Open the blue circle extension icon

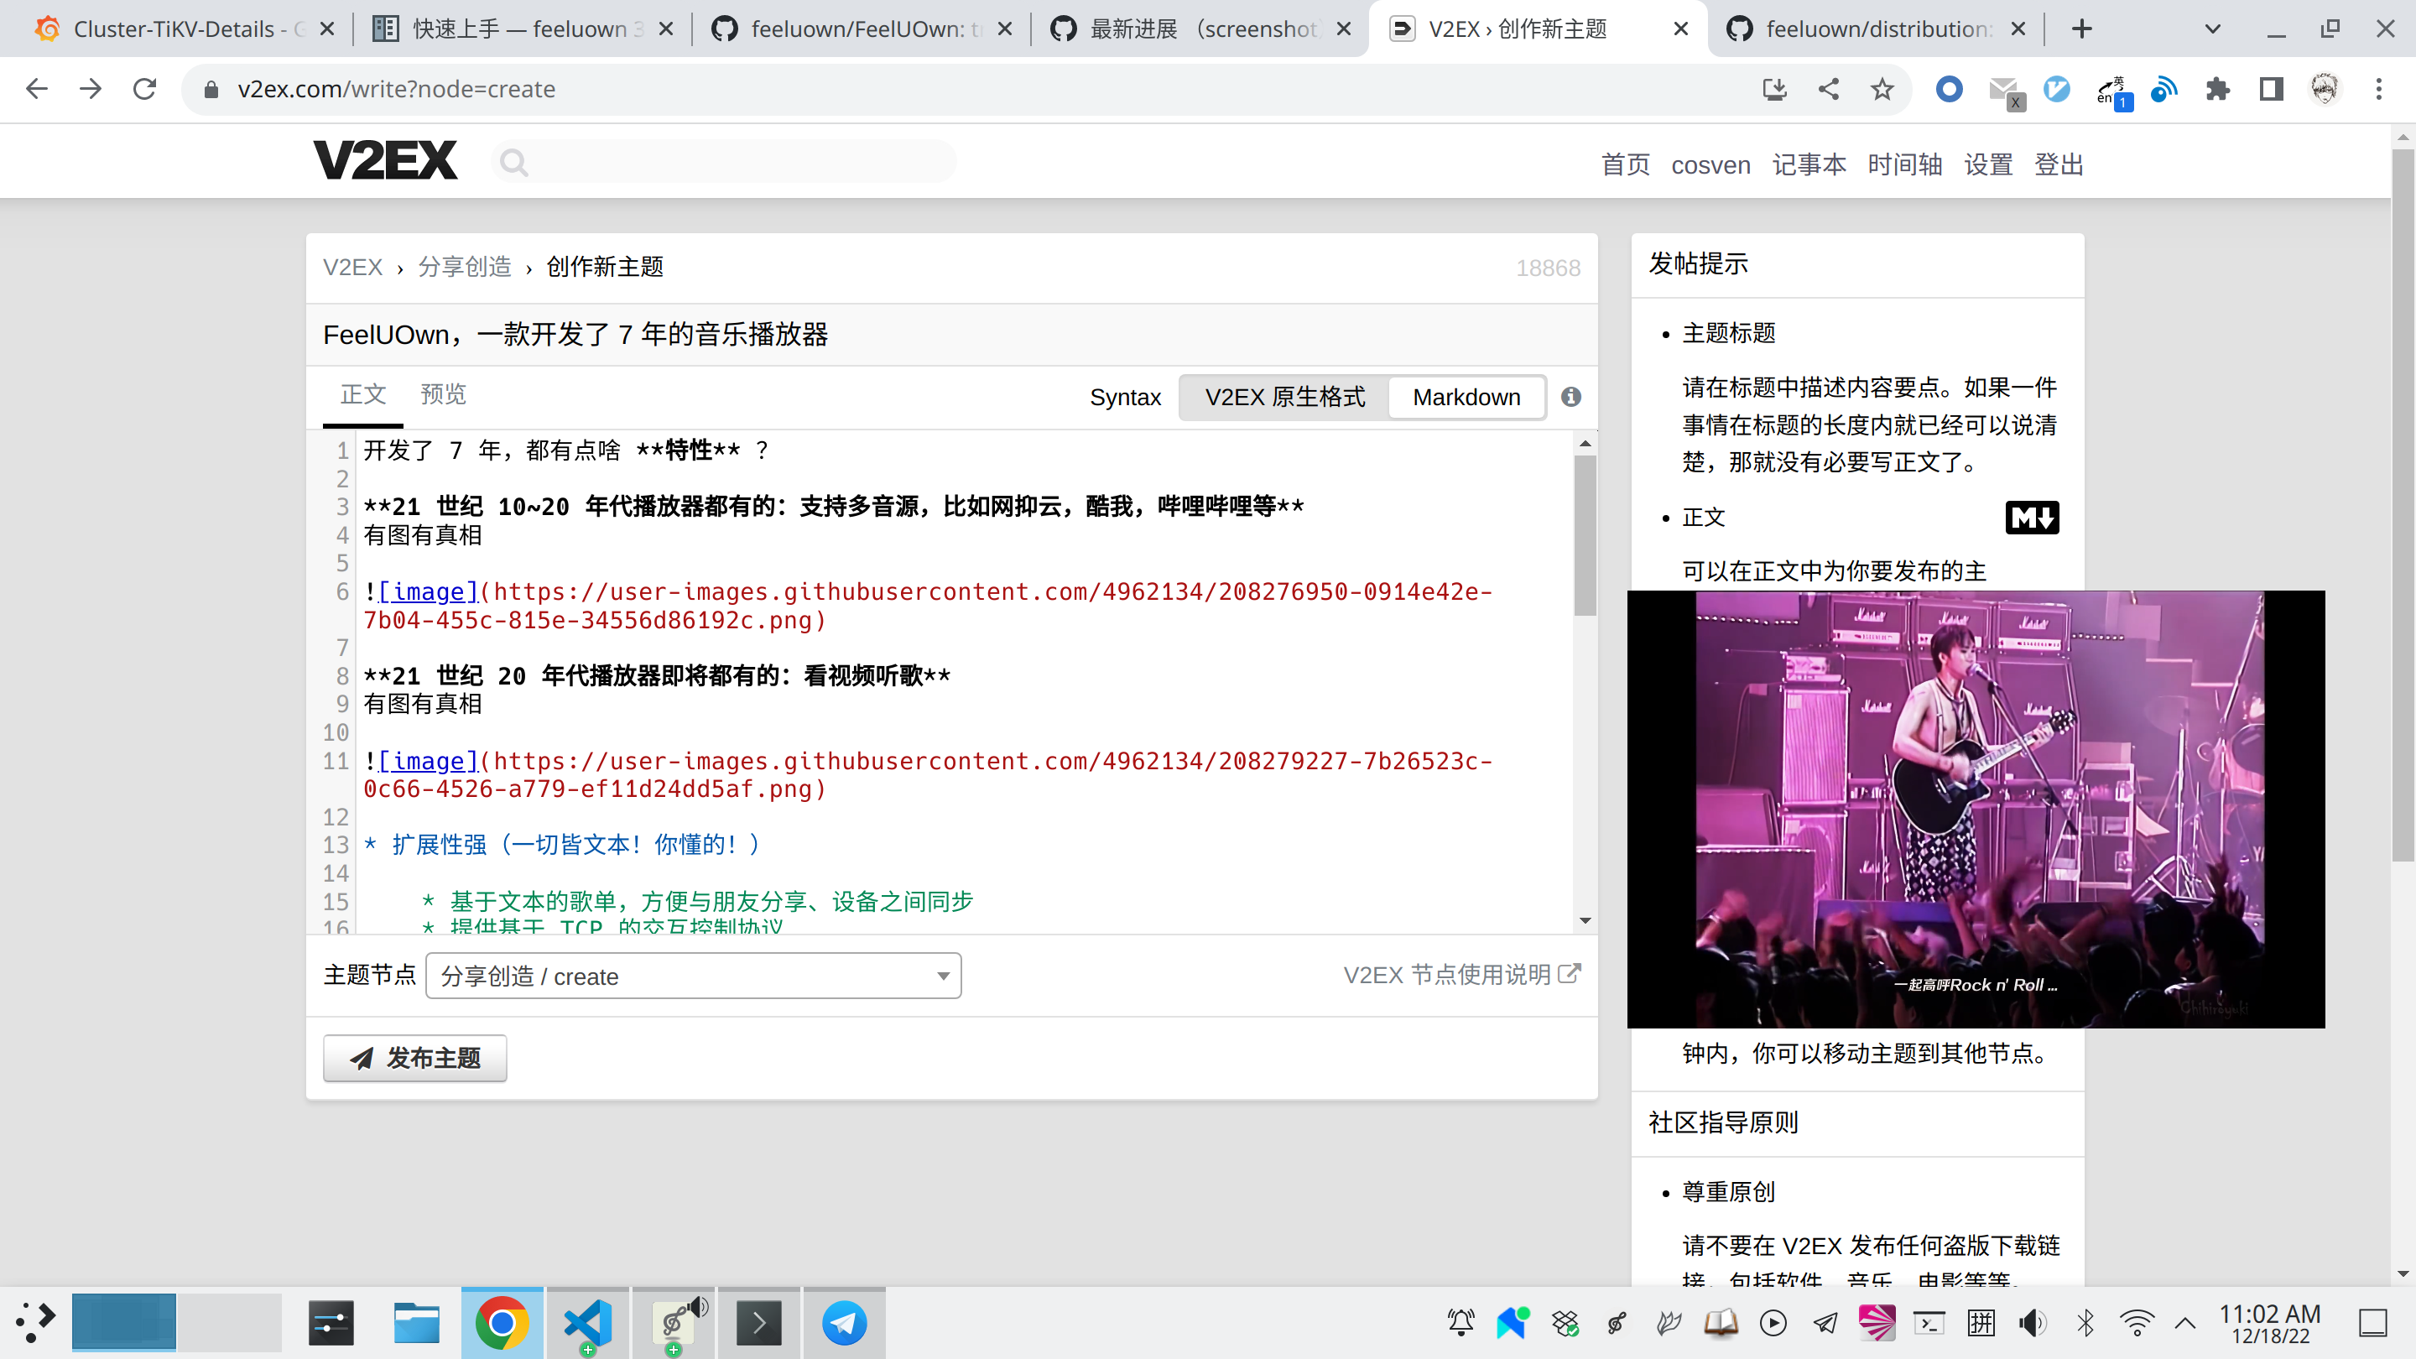pos(1949,89)
